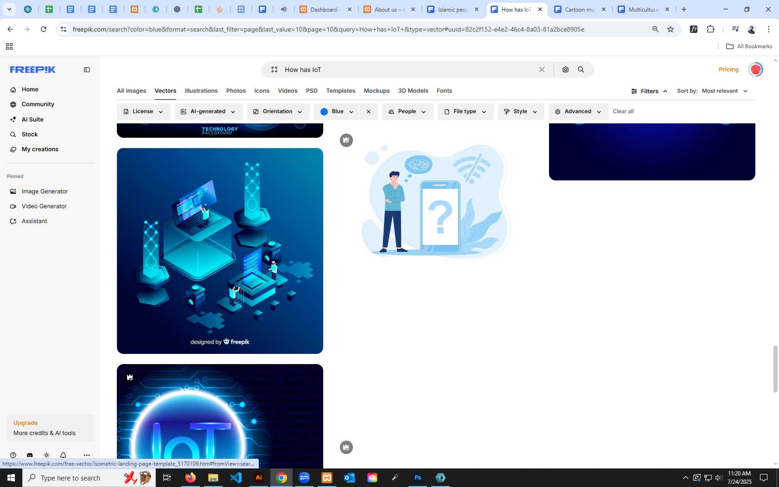Switch to the All Images tab

pyautogui.click(x=131, y=91)
